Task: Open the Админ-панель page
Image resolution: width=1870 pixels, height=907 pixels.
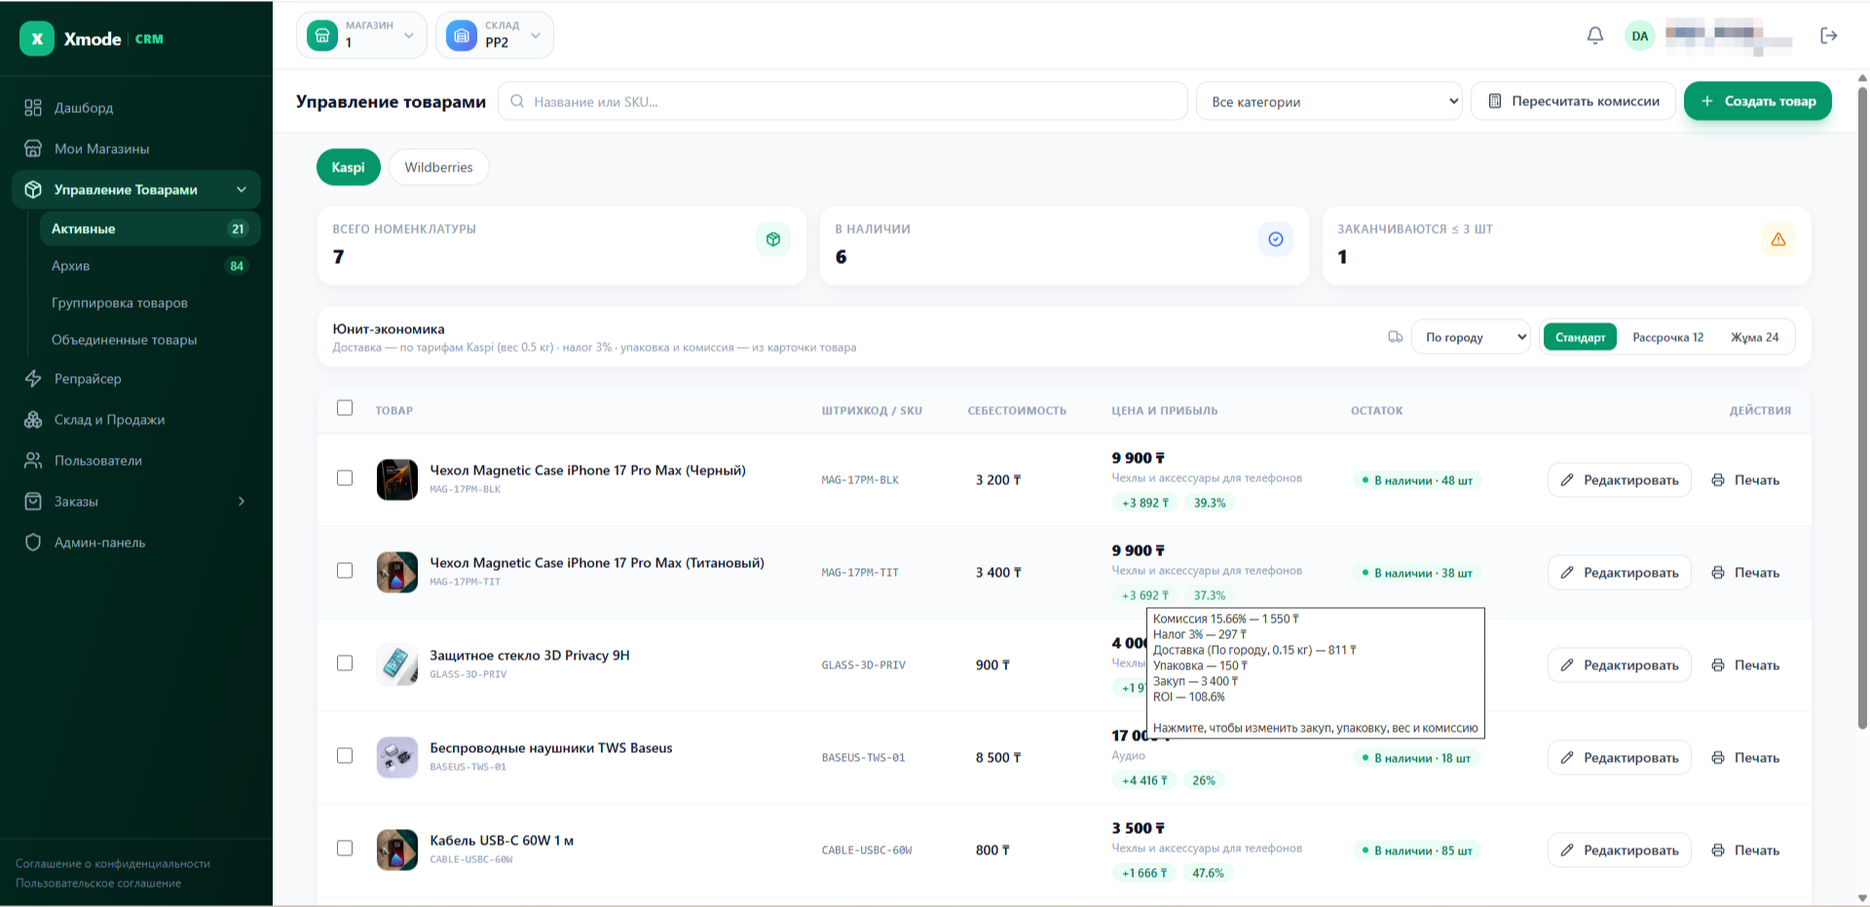Action: [136, 543]
